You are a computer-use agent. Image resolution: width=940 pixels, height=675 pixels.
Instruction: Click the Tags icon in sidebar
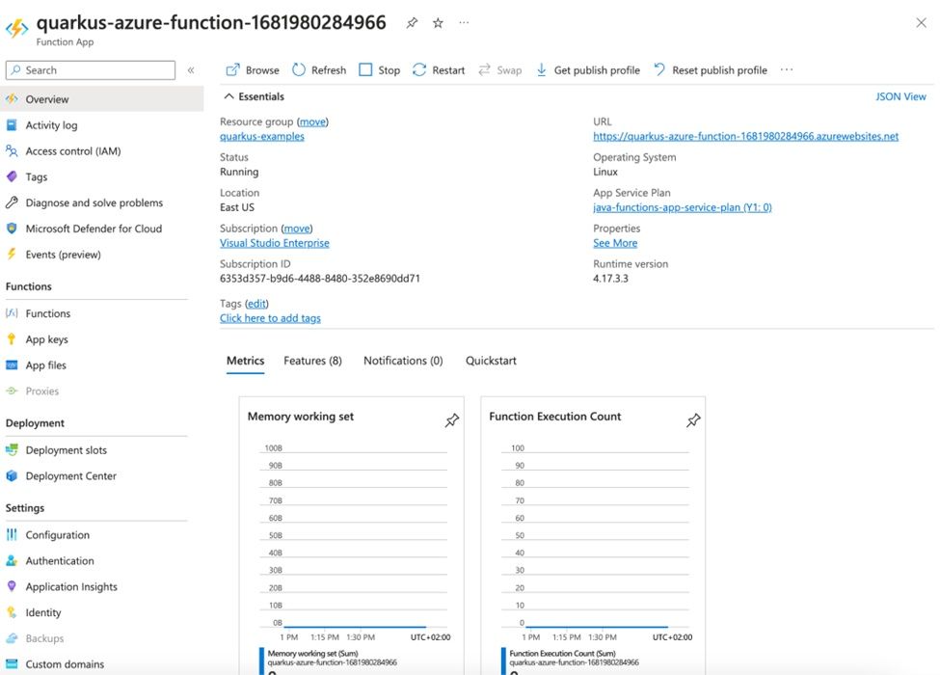tap(12, 176)
